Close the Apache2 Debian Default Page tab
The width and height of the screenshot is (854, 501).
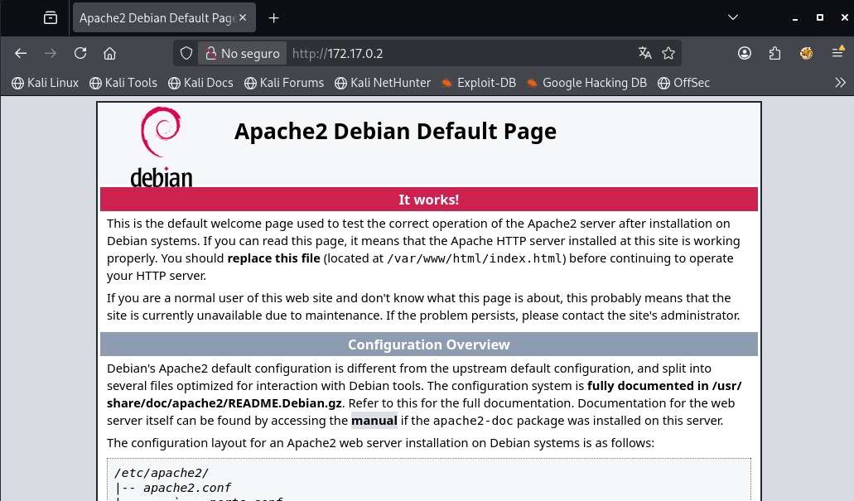coord(243,17)
